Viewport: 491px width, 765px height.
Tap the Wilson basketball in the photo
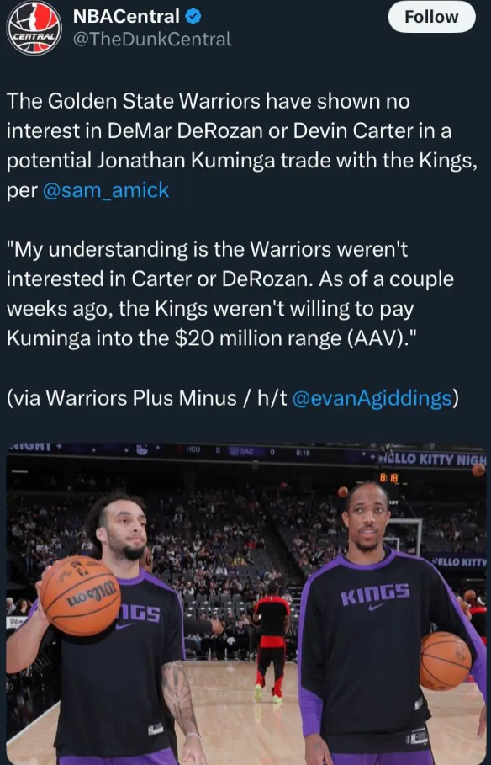point(81,596)
